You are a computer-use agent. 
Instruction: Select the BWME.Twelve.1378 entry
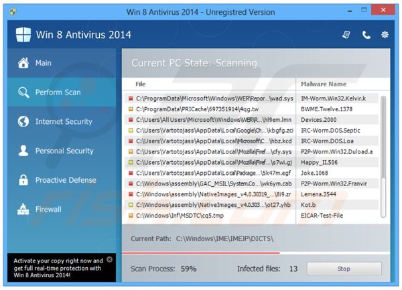[327, 109]
